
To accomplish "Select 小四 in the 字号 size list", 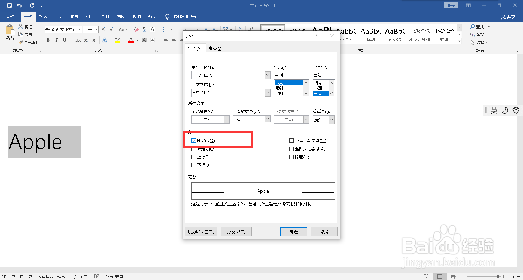I will [x=321, y=88].
